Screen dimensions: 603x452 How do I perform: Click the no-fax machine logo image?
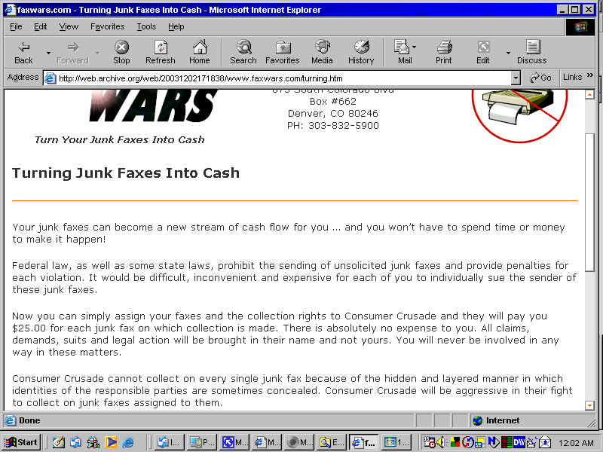click(x=519, y=115)
